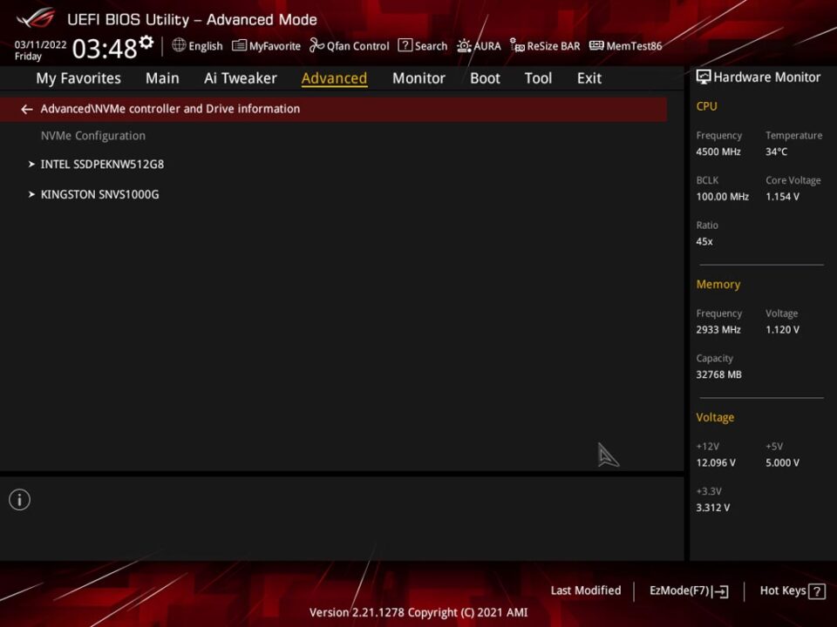Click the Last Modified button
This screenshot has height=627, width=837.
click(x=586, y=590)
